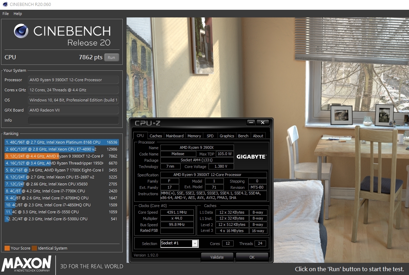Viewport: 409px width, 275px height.
Task: Click the Cores x GHz field
Action: click(73, 90)
